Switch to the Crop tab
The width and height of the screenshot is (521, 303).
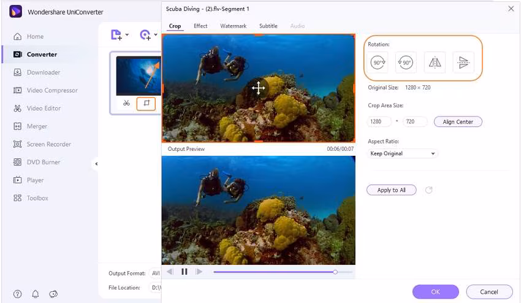pyautogui.click(x=175, y=26)
